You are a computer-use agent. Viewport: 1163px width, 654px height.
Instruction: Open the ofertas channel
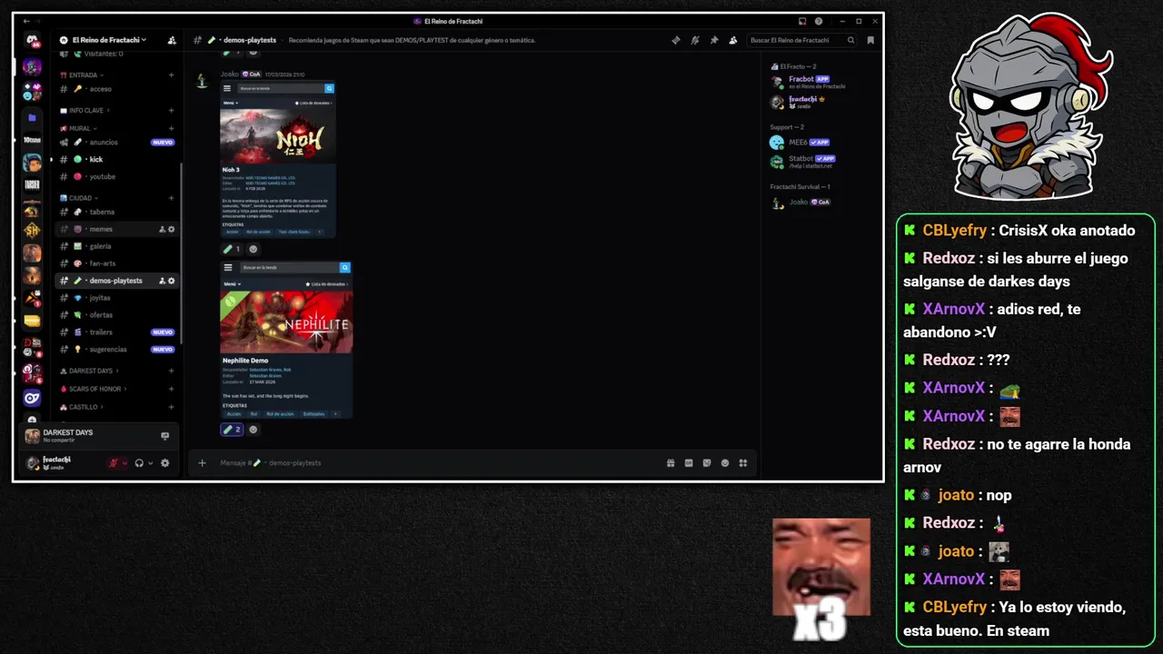point(116,315)
